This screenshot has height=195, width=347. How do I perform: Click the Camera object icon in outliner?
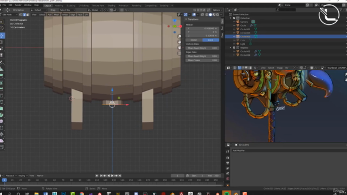(x=238, y=22)
